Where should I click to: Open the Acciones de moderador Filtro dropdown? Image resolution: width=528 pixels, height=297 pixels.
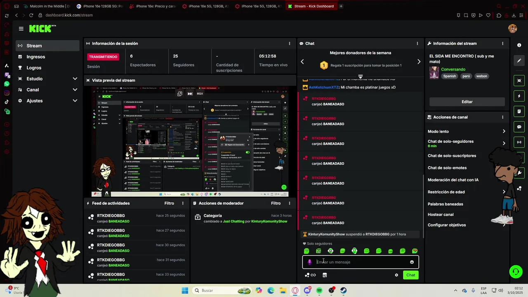click(x=276, y=203)
